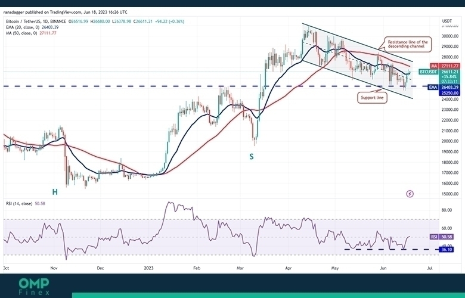Click the open value O26516.99 in the header
Screen dimensions: 465x298
[78, 21]
